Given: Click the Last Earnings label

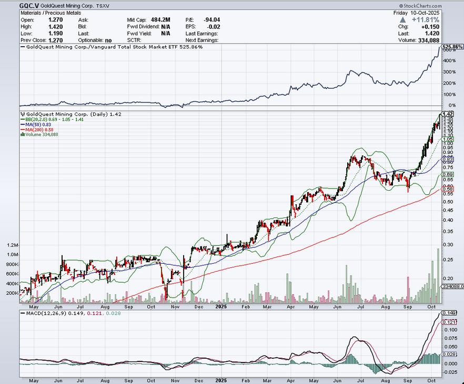Looking at the screenshot, I should tap(202, 34).
